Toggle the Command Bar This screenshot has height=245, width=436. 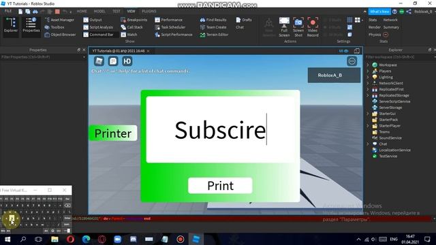point(98,35)
